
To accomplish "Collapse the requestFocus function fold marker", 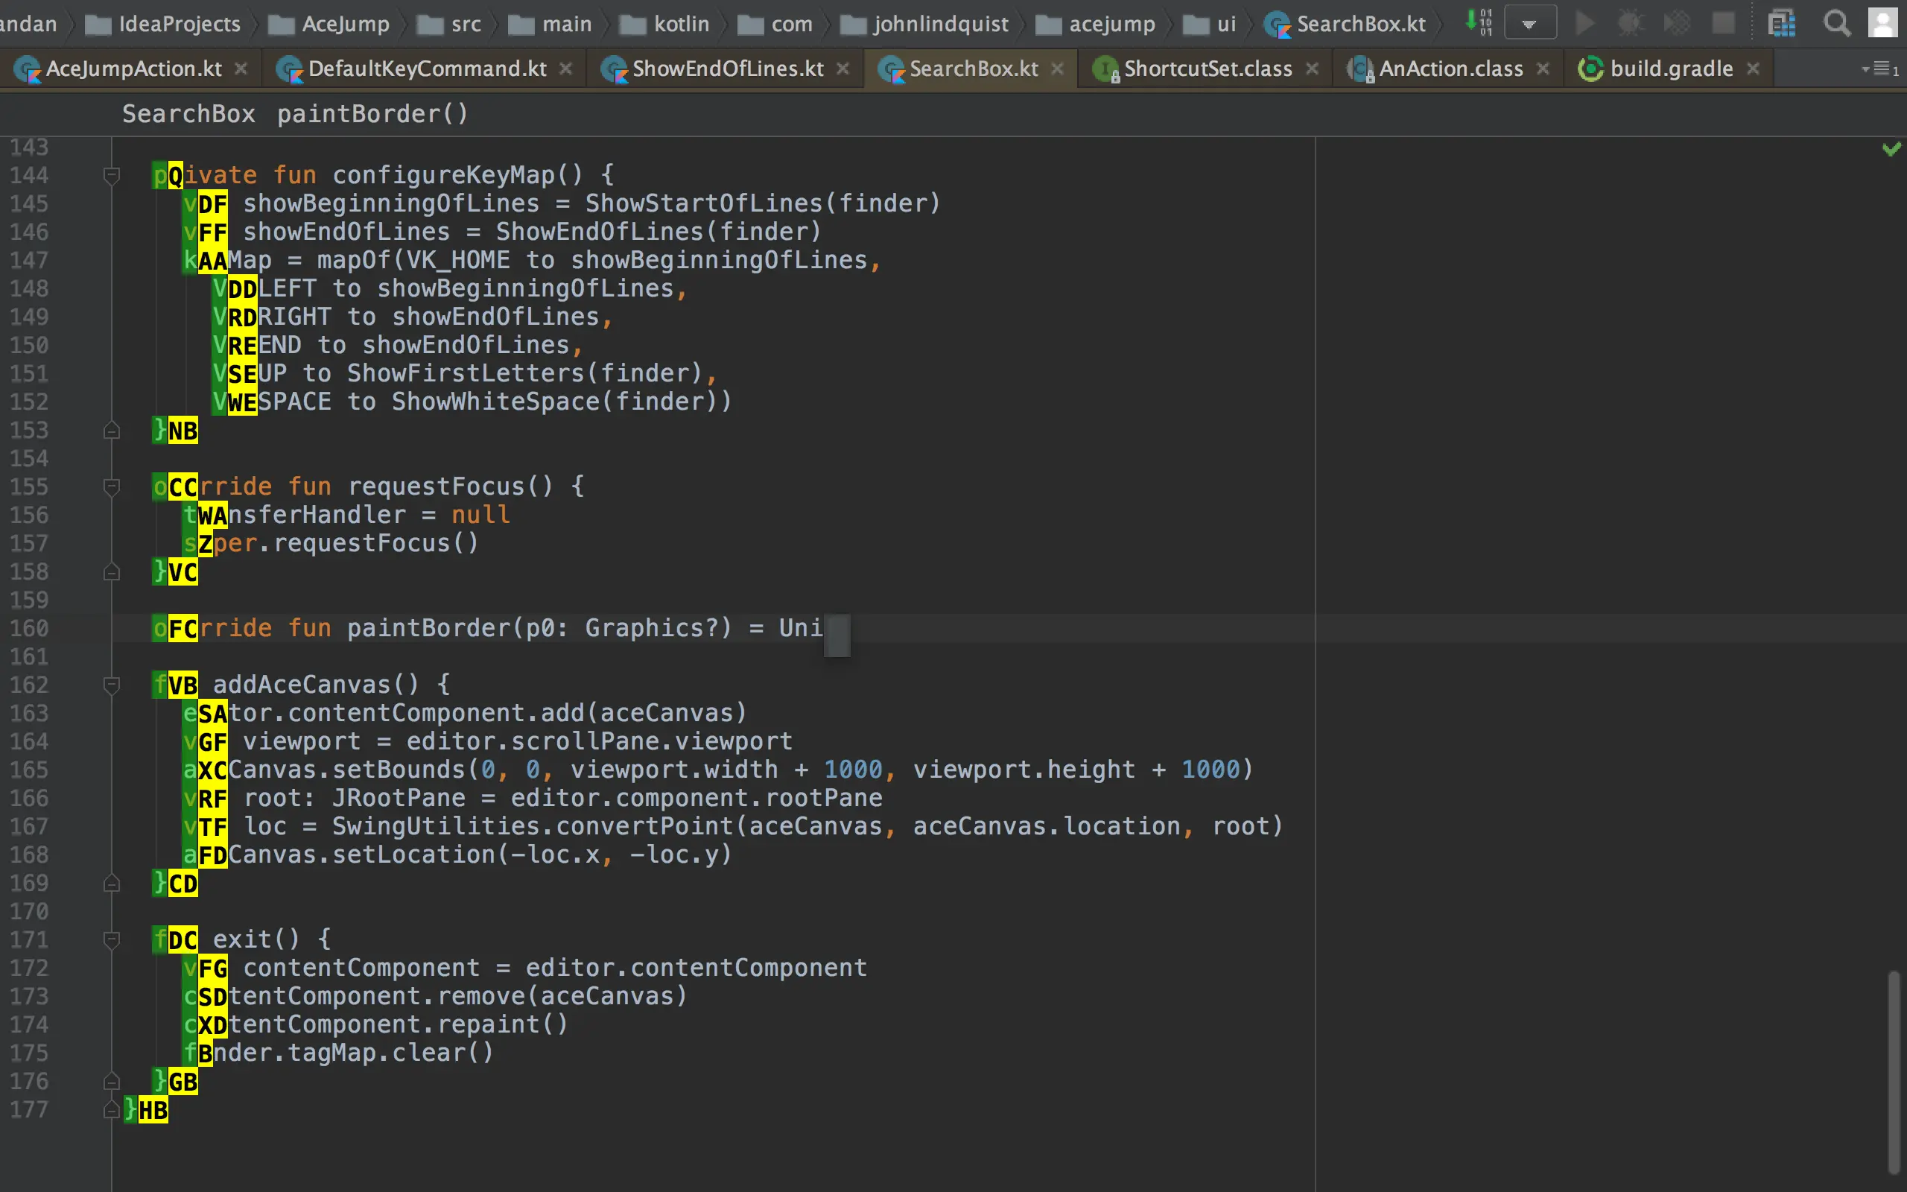I will coord(111,486).
